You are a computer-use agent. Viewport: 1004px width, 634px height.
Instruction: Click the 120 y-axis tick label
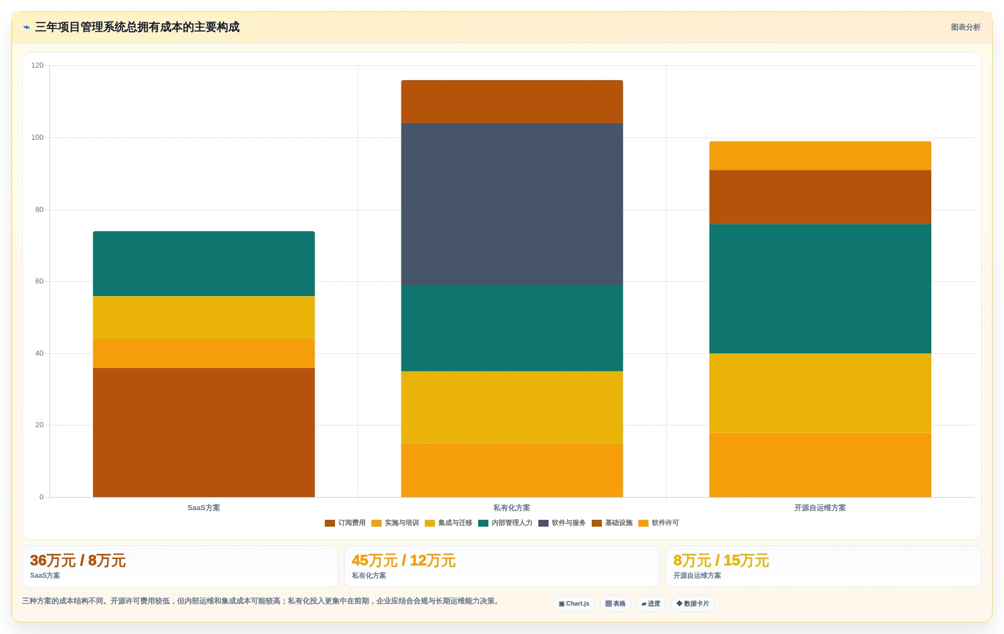point(37,65)
